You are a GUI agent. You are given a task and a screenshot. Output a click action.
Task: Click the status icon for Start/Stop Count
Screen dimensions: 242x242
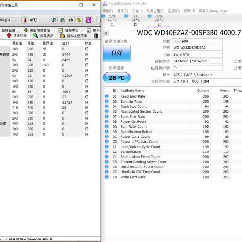click(106, 106)
